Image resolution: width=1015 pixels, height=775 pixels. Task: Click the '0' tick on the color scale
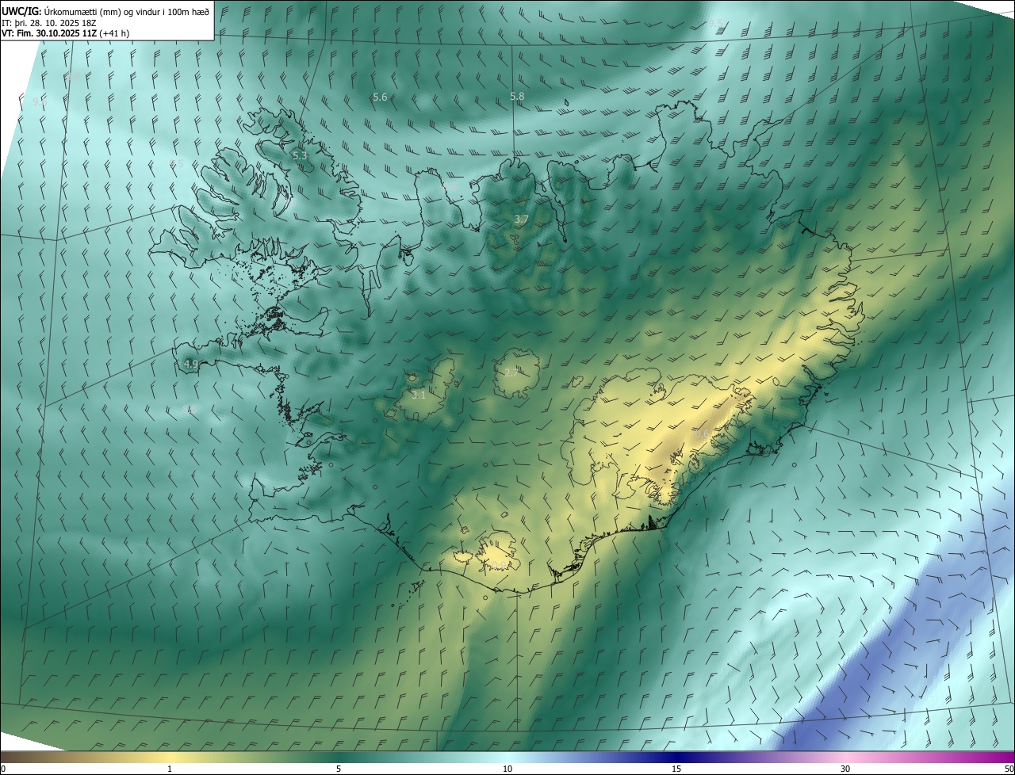click(3, 769)
